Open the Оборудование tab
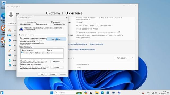Viewport: 170px width, 95px height. pos(55,22)
